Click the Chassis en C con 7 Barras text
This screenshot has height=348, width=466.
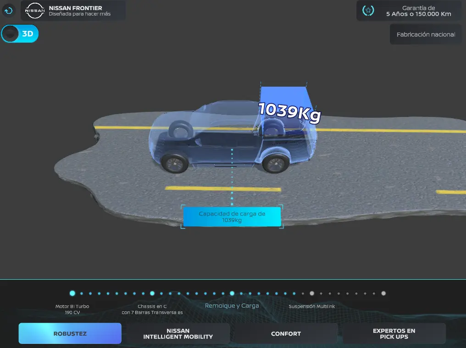click(x=152, y=309)
